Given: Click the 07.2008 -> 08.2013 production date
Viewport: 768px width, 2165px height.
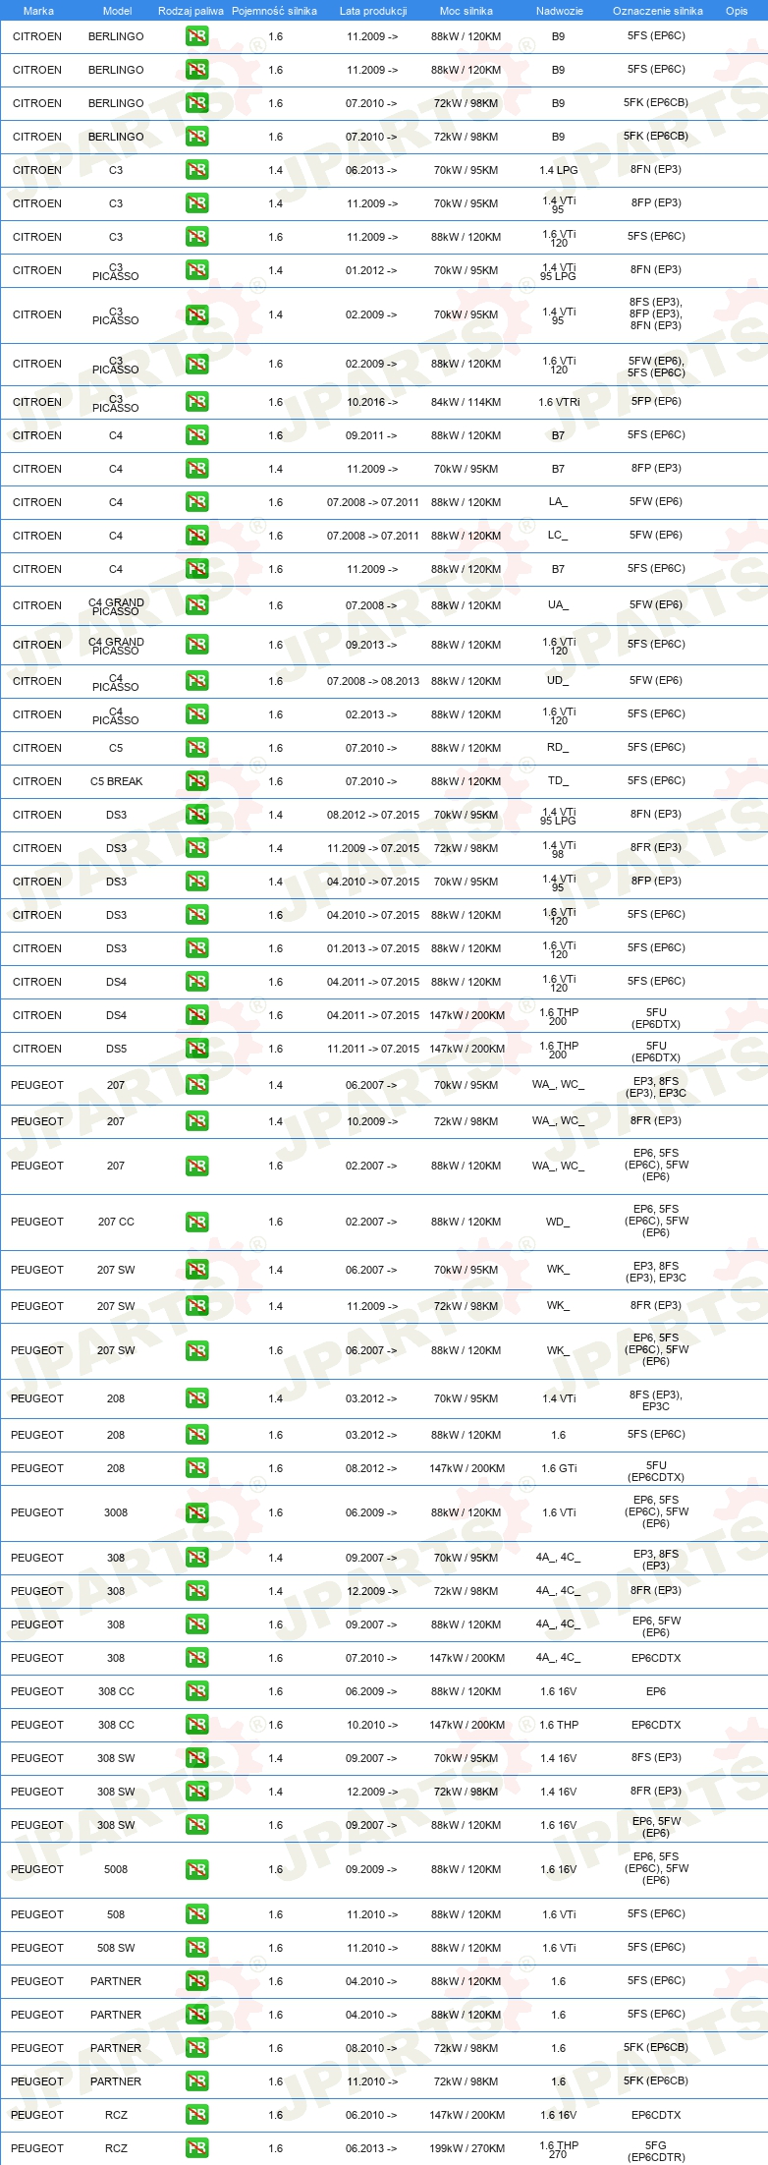Looking at the screenshot, I should pos(373,681).
